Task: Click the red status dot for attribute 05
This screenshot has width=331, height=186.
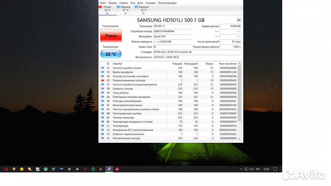Action: (103, 80)
